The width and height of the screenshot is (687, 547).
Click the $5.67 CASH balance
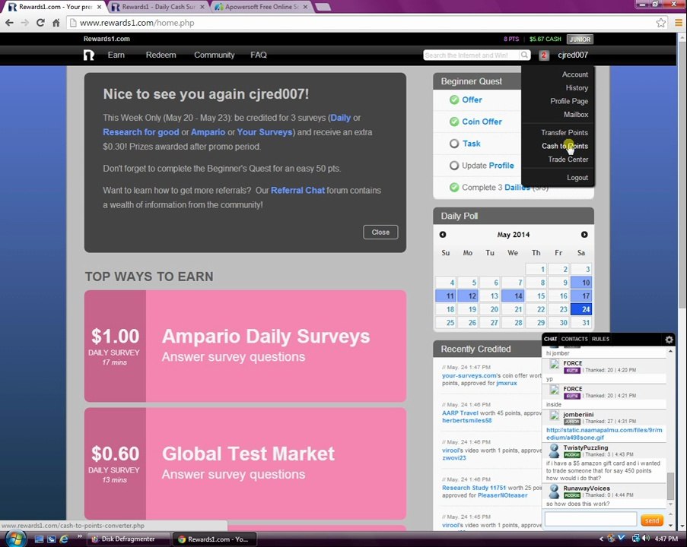(x=545, y=39)
